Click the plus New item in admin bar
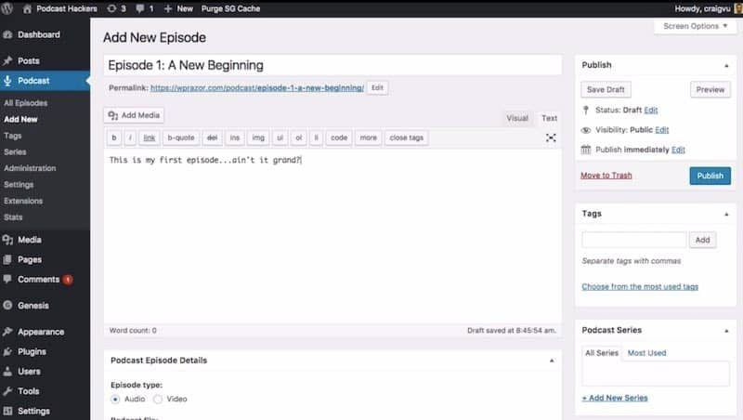743x420 pixels. (178, 8)
